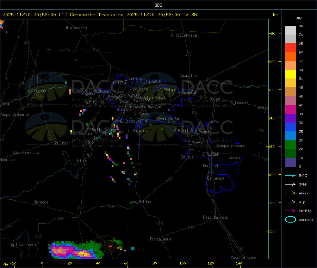Click the Los_Toldos map label

tap(140, 202)
